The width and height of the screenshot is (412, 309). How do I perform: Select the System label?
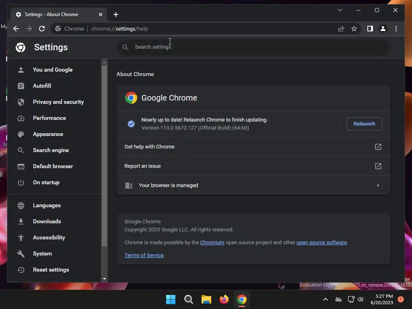tap(42, 253)
